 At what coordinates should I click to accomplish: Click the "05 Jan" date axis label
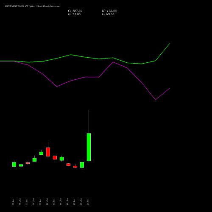click(13, 202)
